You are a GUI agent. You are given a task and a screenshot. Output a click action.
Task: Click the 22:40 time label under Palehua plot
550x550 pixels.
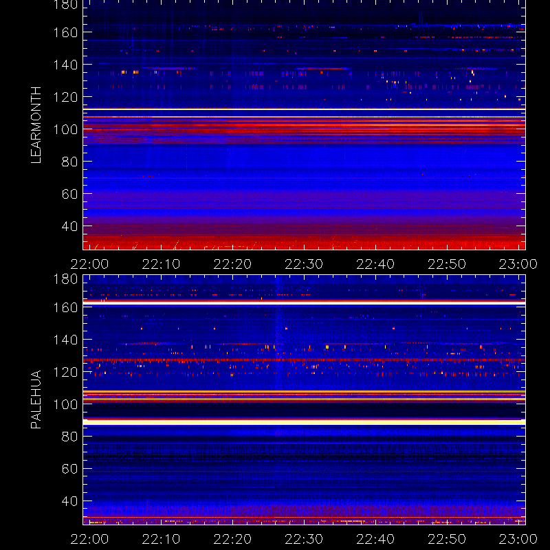(375, 539)
